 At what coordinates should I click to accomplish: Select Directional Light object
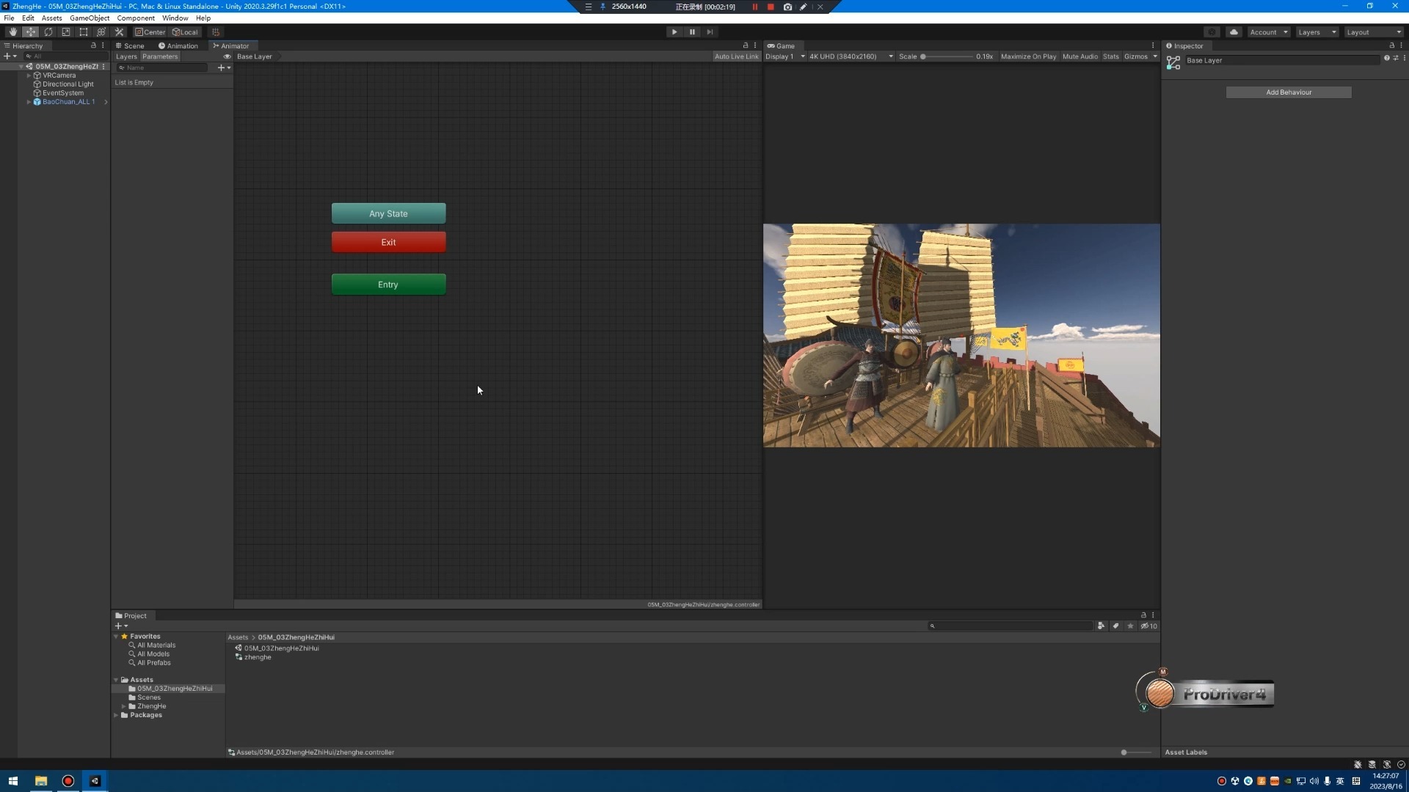[x=68, y=84]
